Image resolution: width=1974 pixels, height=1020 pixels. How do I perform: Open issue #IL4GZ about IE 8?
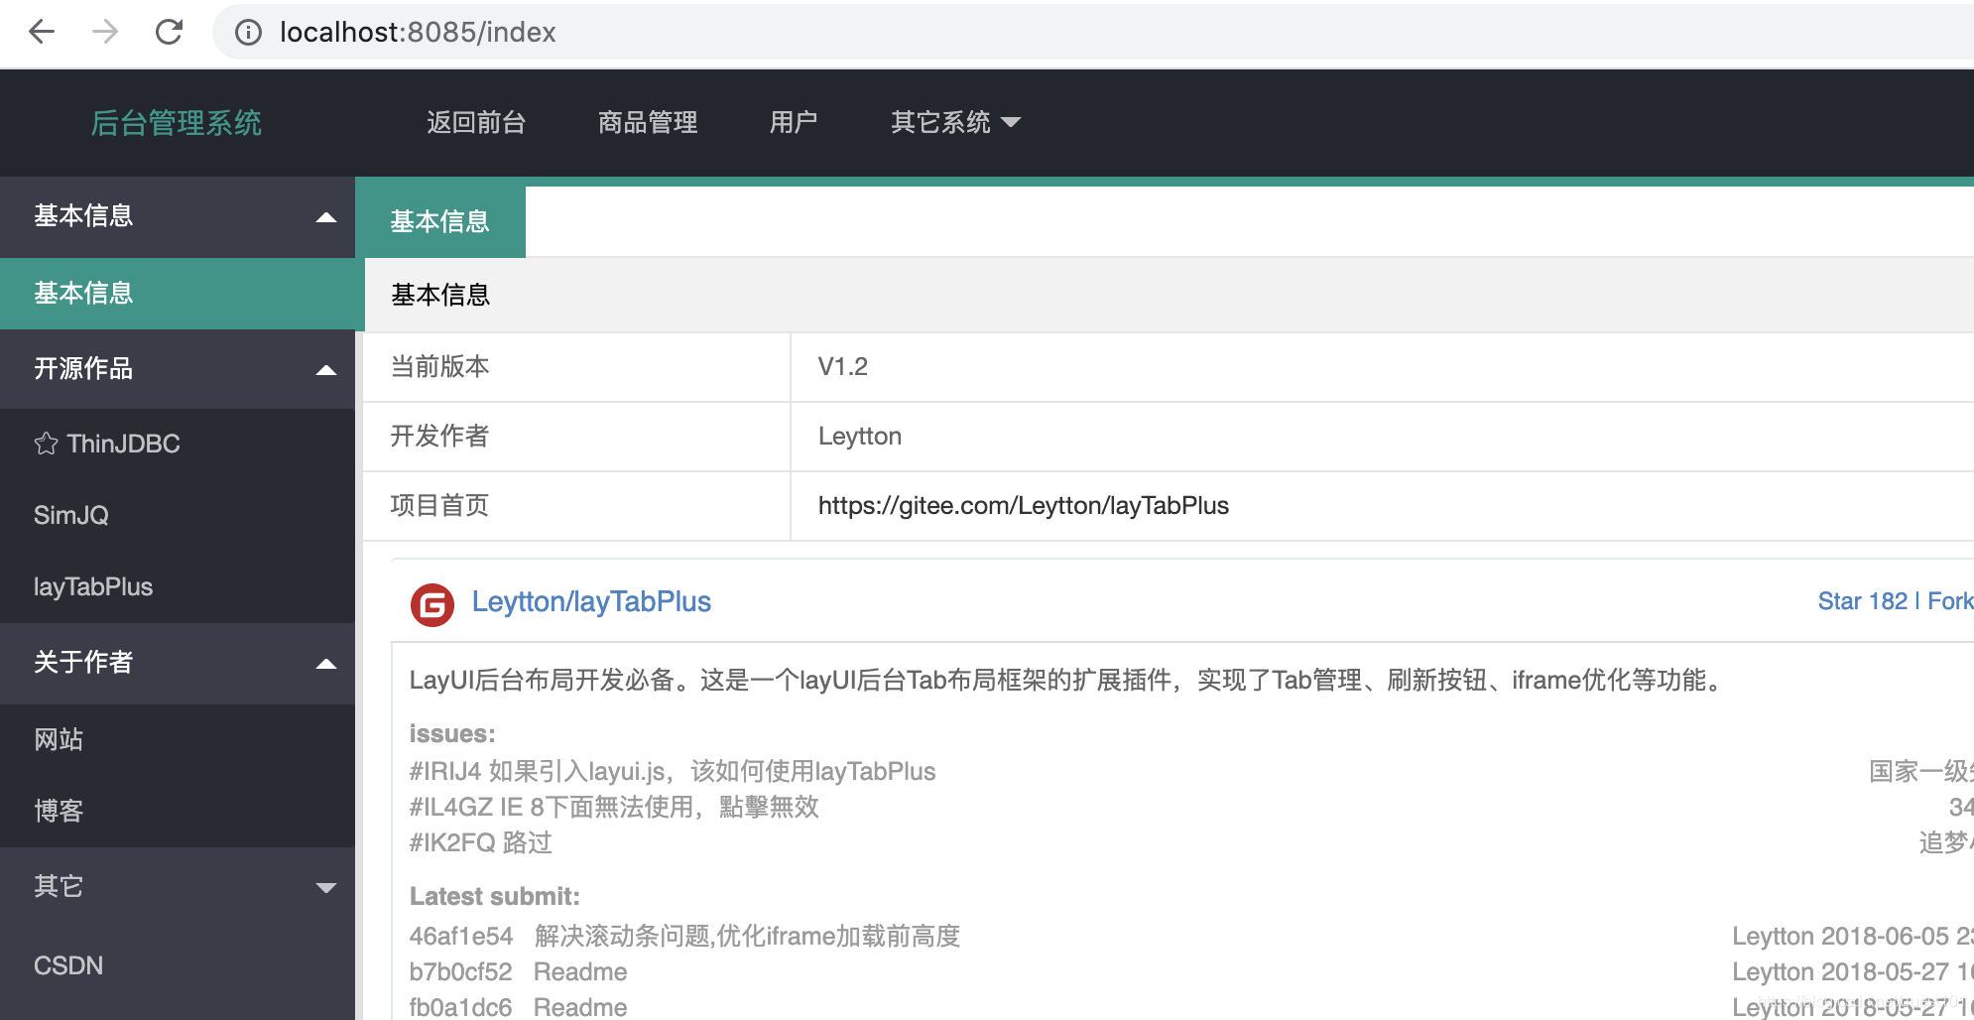point(614,807)
